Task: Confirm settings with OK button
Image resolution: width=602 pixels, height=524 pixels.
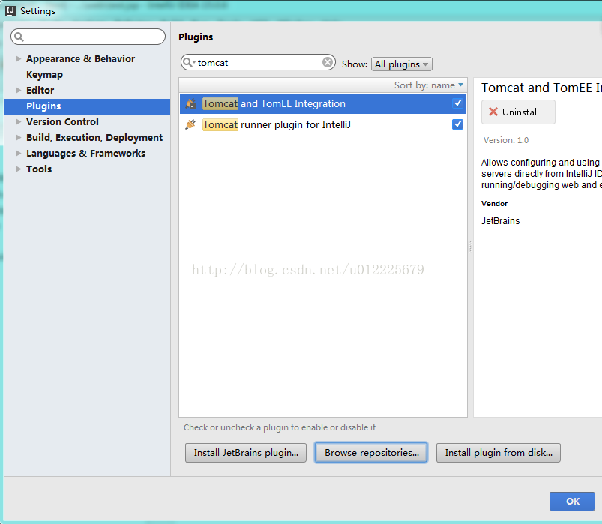Action: point(572,501)
